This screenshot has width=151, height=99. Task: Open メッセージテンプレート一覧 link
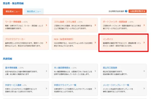(x=116, y=85)
